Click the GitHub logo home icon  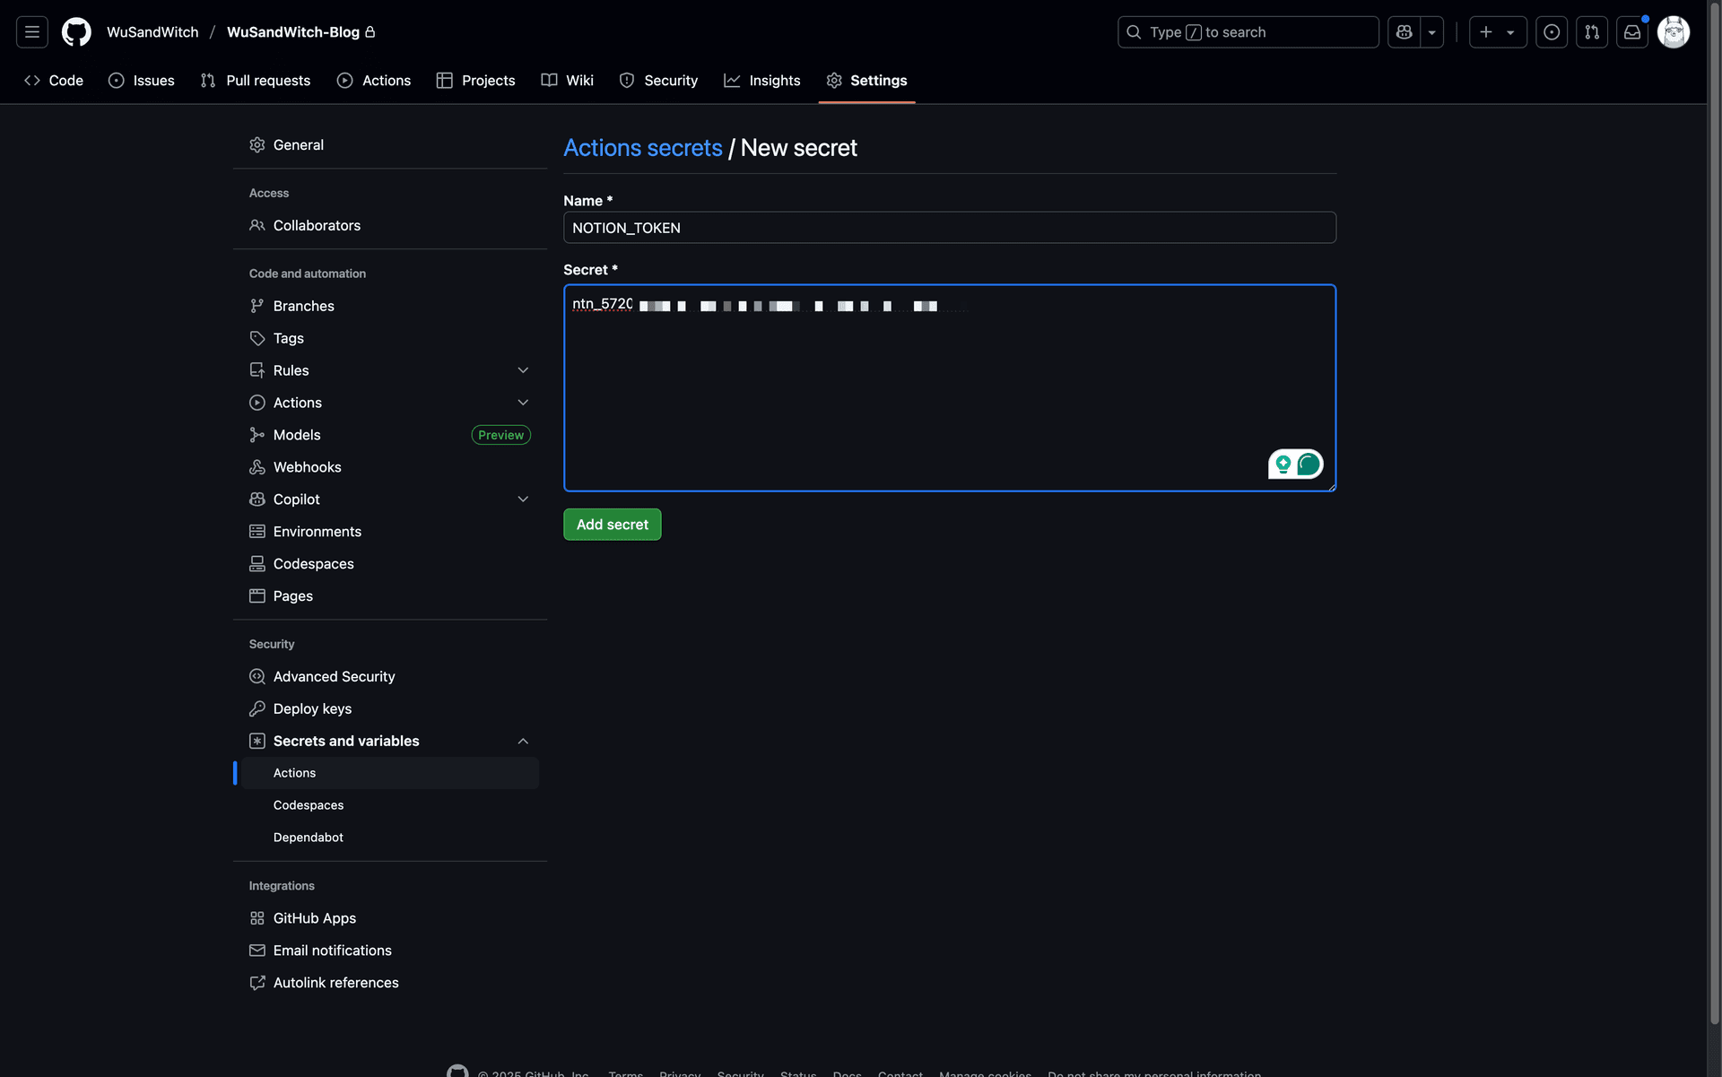pos(76,32)
